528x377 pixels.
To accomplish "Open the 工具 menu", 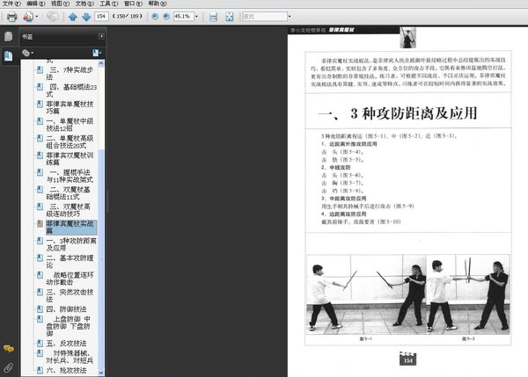I will click(x=108, y=4).
